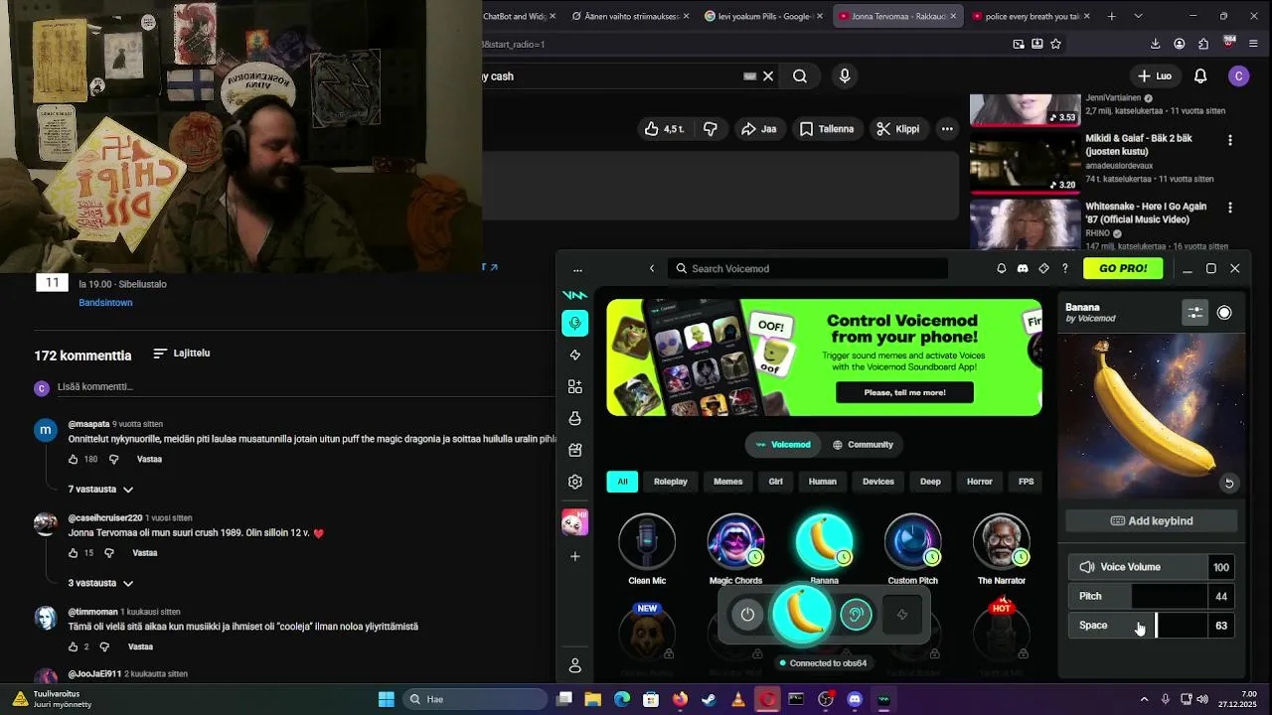This screenshot has width=1272, height=715.
Task: Open Soundboard lightning icon in Voicemod sidebar
Action: (575, 355)
